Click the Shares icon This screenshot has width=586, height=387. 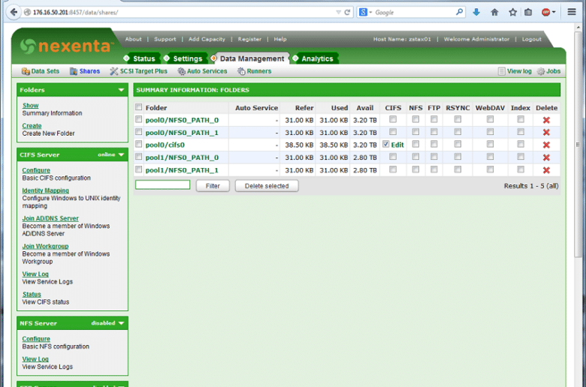[x=74, y=71]
